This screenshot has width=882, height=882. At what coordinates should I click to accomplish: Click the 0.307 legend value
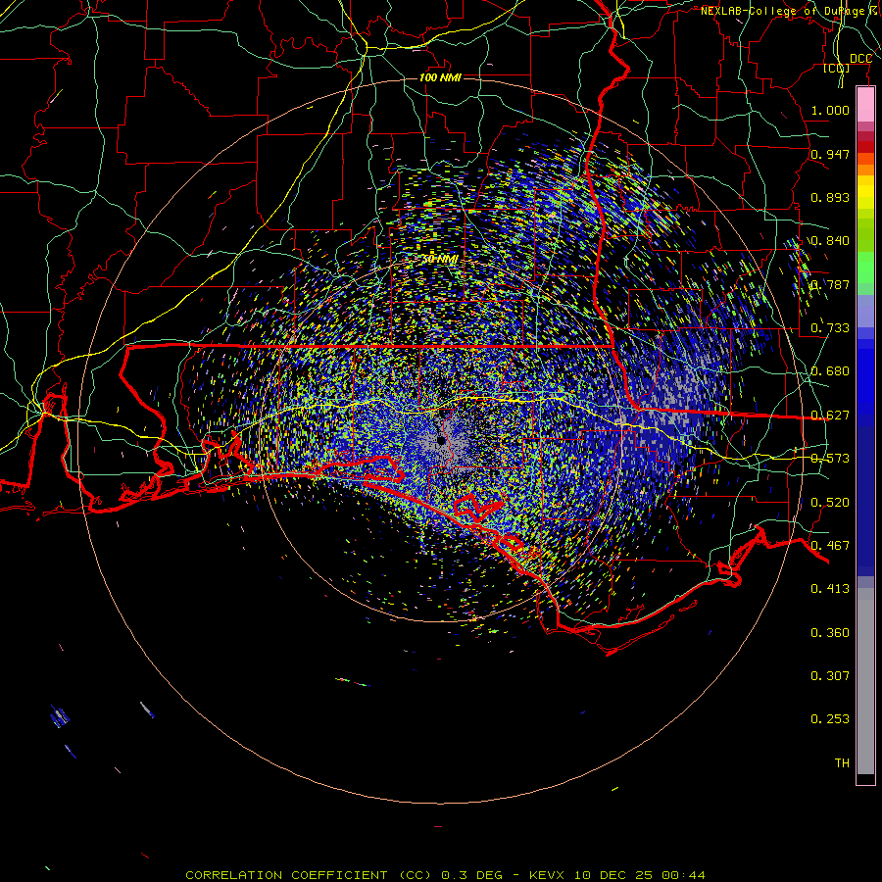coord(830,676)
